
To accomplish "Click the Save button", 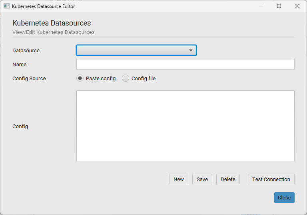I will [202, 179].
